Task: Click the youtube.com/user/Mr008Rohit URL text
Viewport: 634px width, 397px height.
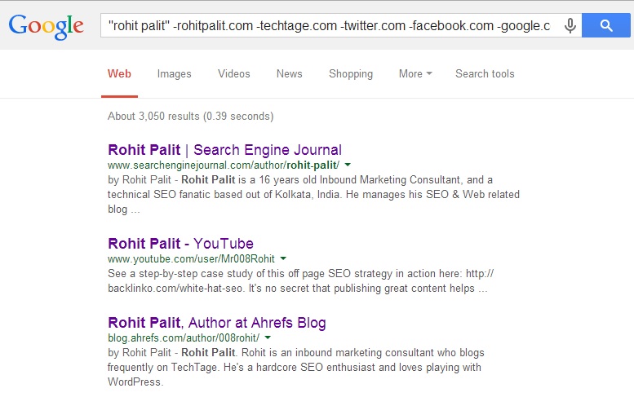Action: pos(191,259)
